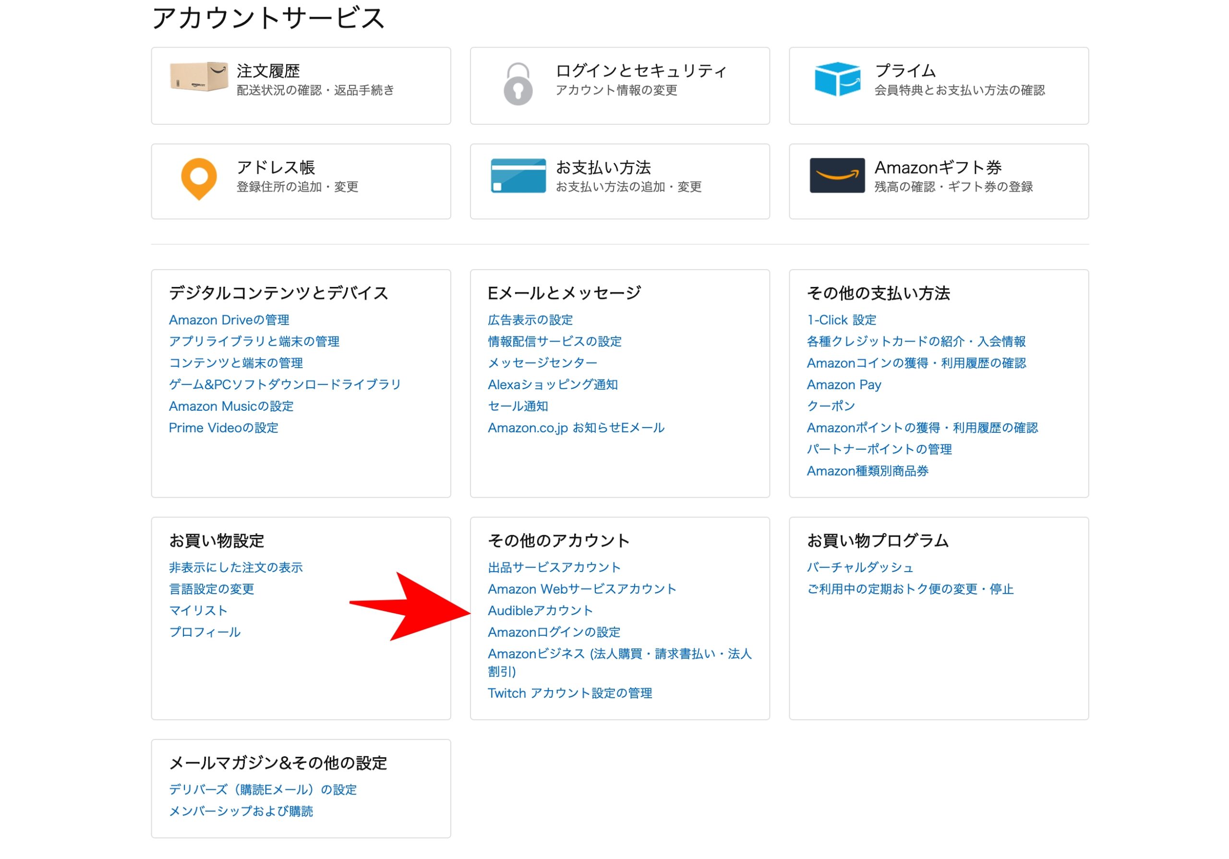
Task: Click the Amazon gift card icon
Action: click(837, 175)
